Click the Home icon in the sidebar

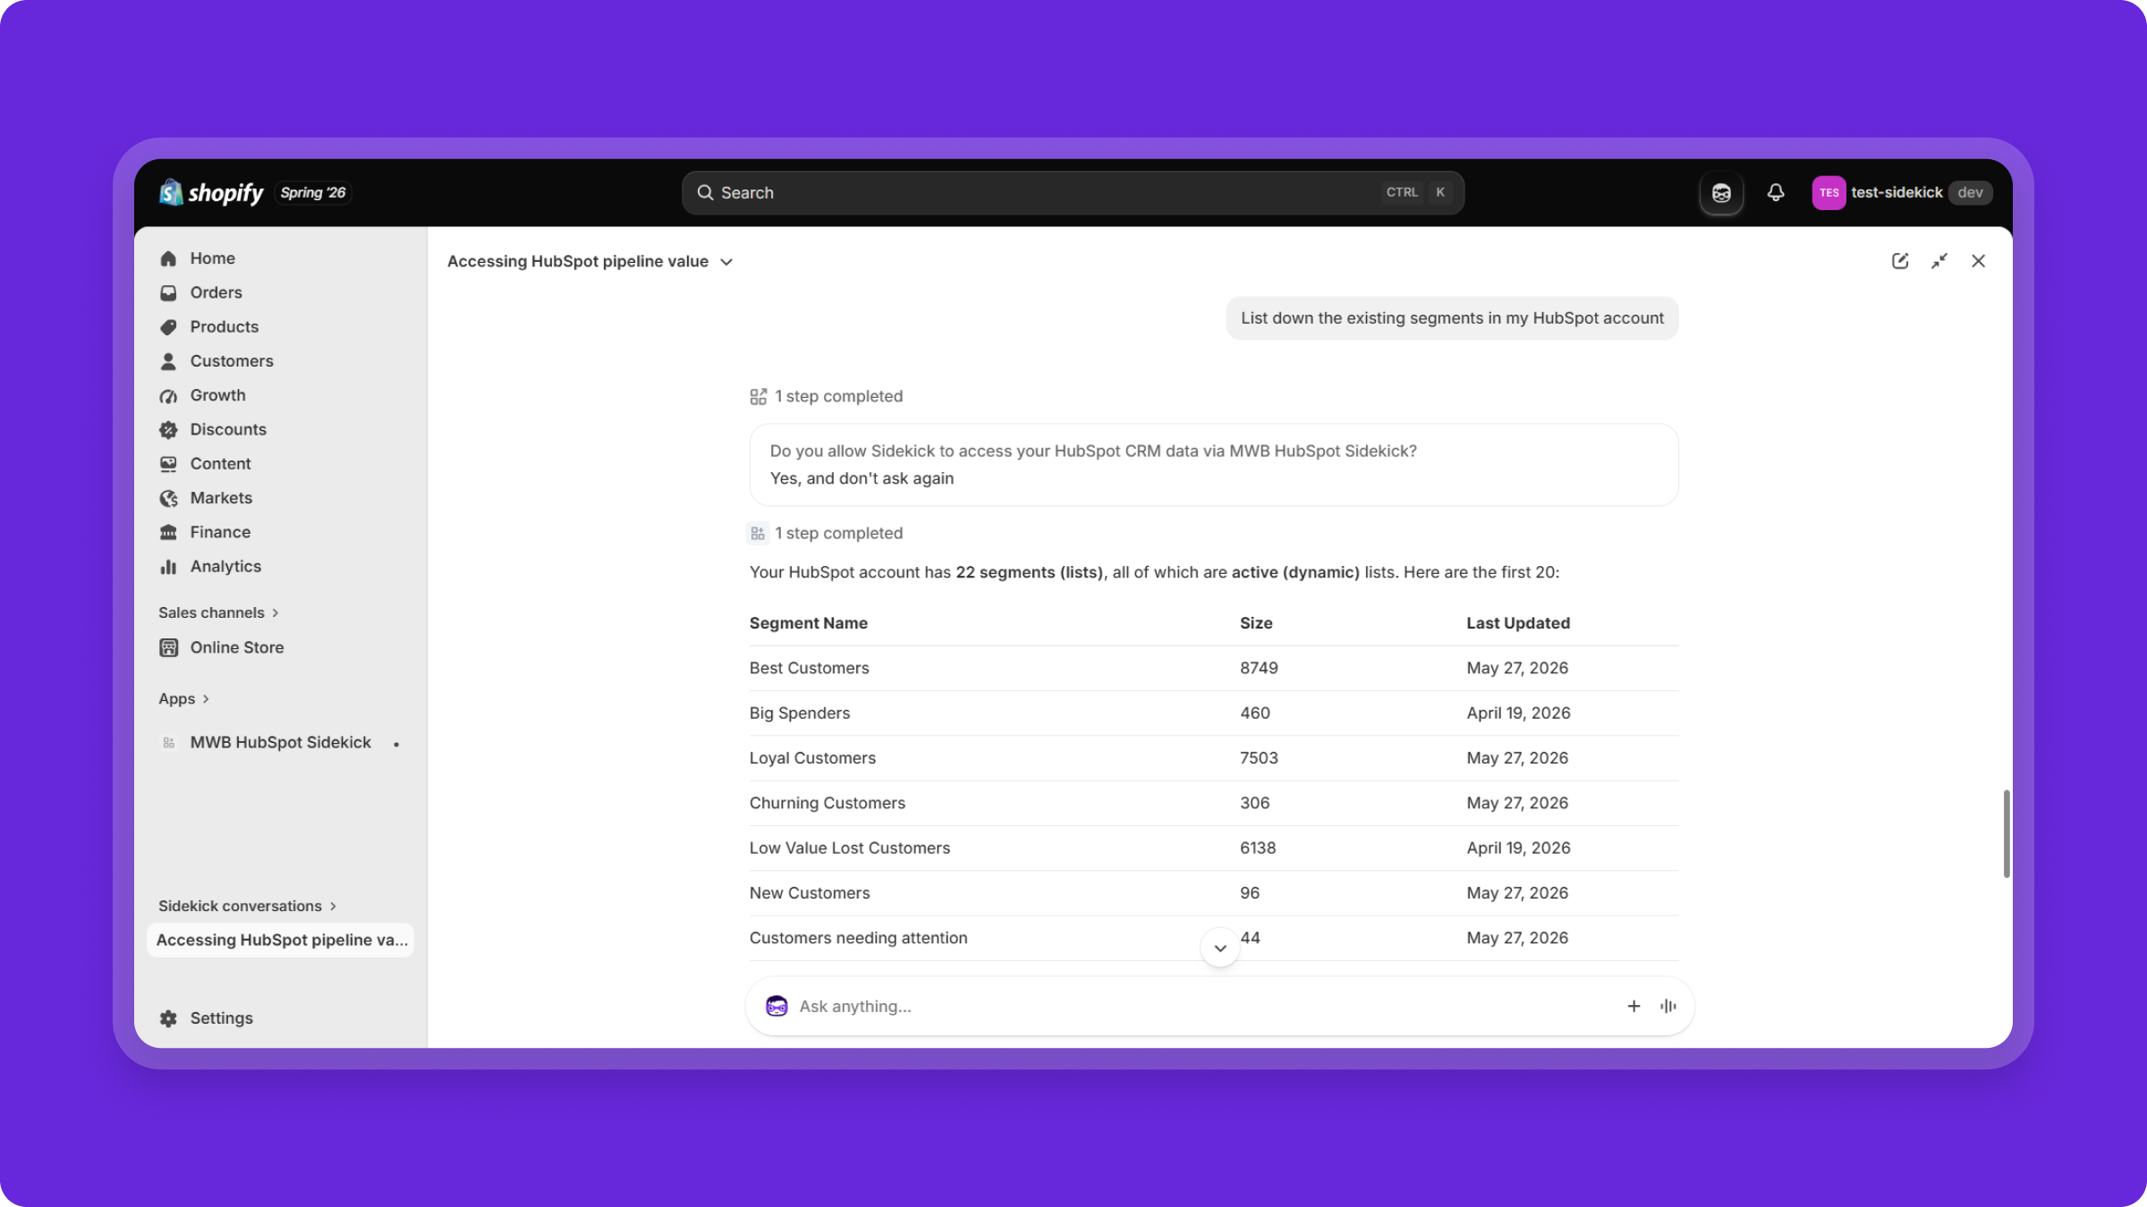click(168, 258)
